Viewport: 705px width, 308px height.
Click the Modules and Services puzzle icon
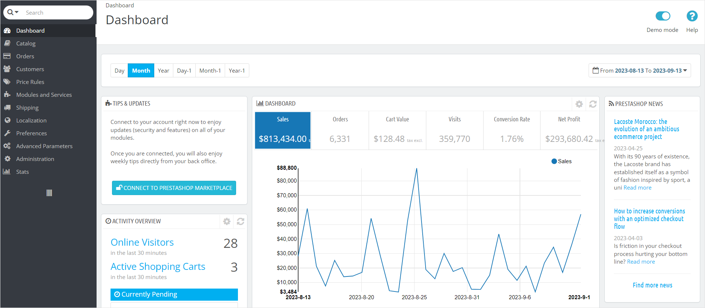click(7, 95)
